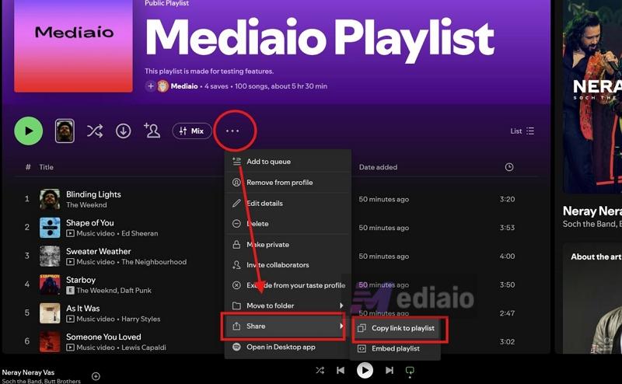Open the Mediaio owner profile link
This screenshot has height=384, width=622.
pyautogui.click(x=184, y=86)
